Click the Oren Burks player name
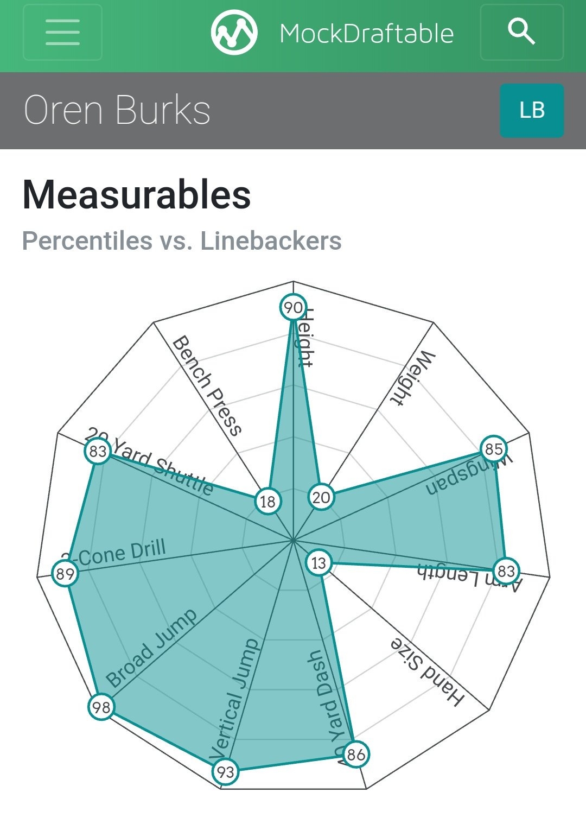 [x=117, y=110]
